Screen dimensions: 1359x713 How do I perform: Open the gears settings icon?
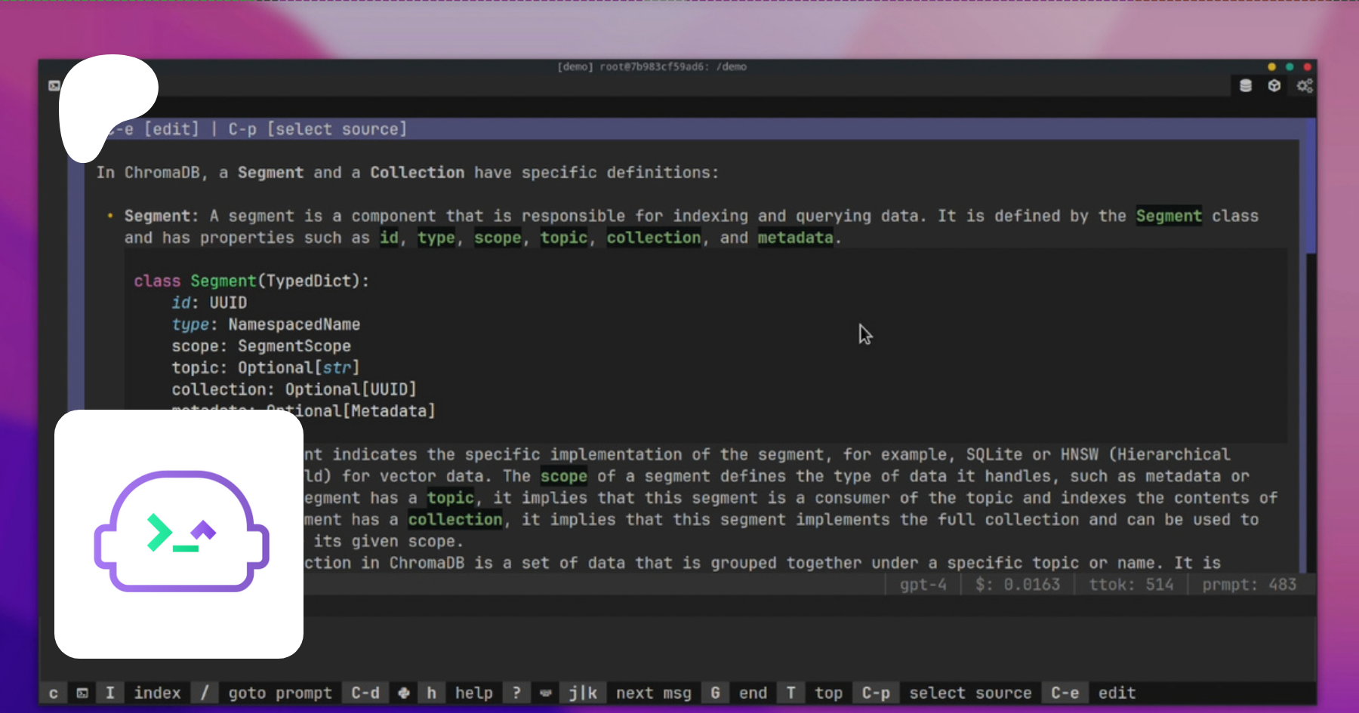point(1305,86)
